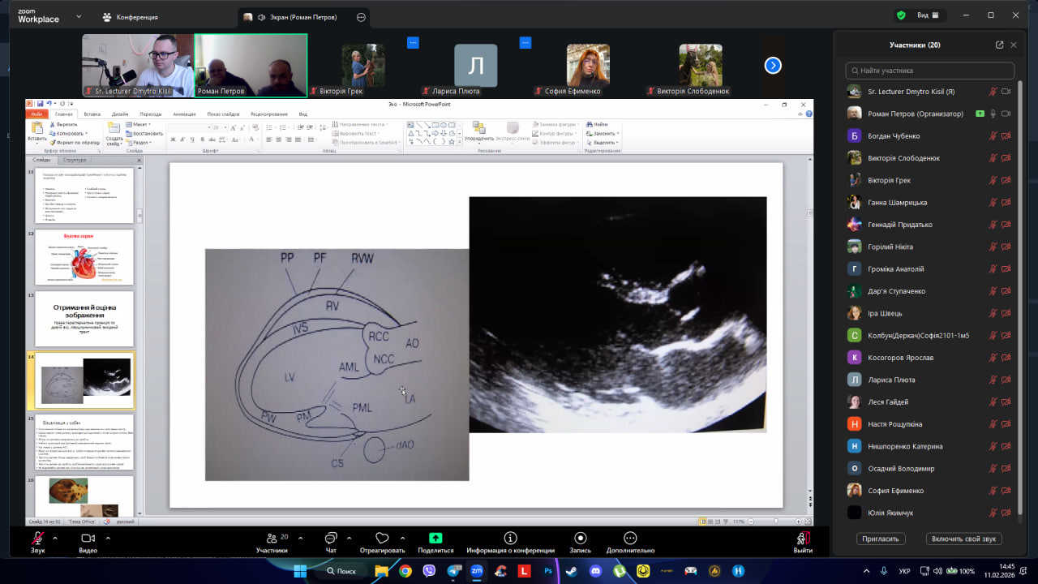
Task: Pop out the Participants panel
Action: click(999, 45)
